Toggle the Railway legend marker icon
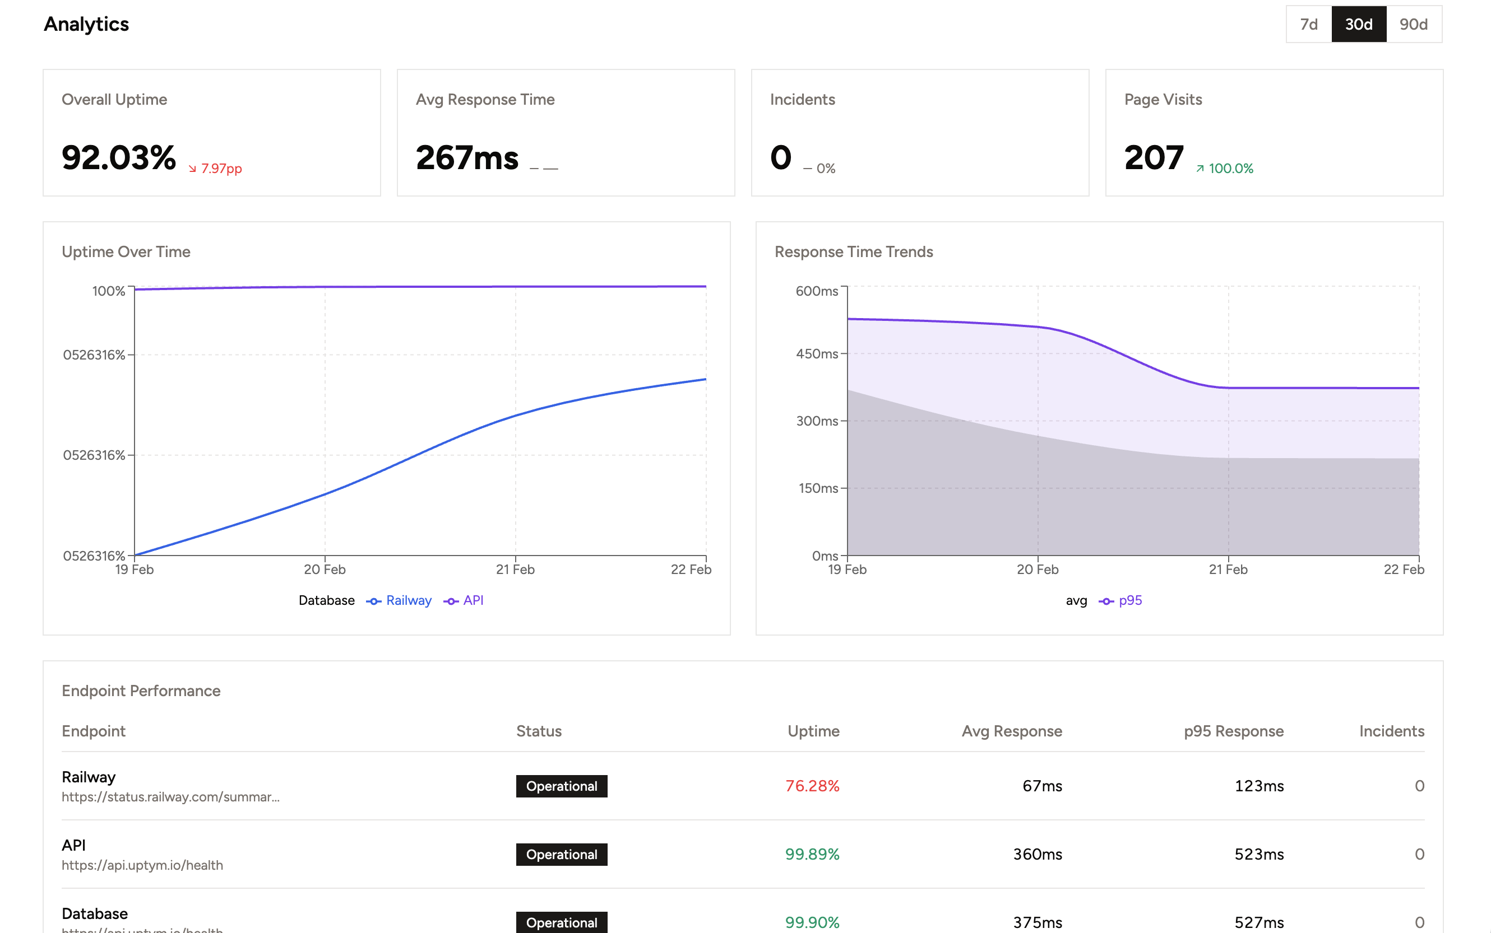This screenshot has width=1491, height=933. [x=373, y=601]
